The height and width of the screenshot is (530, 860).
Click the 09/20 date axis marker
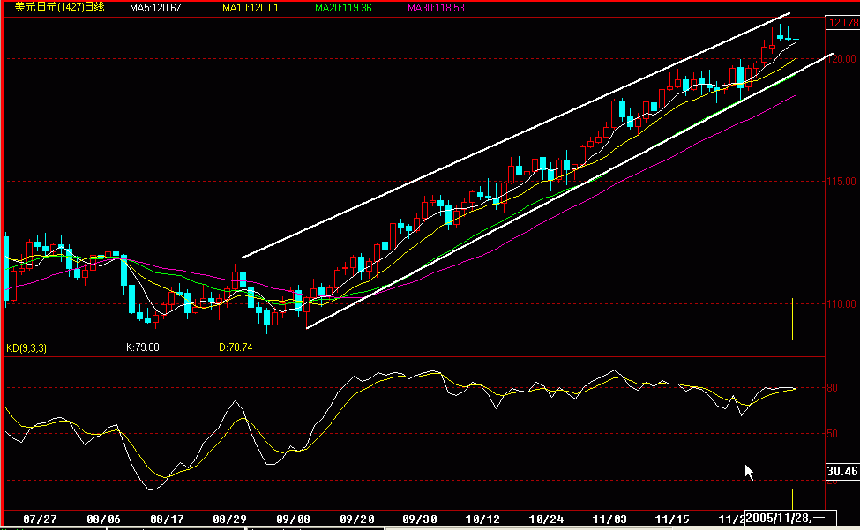click(x=357, y=519)
